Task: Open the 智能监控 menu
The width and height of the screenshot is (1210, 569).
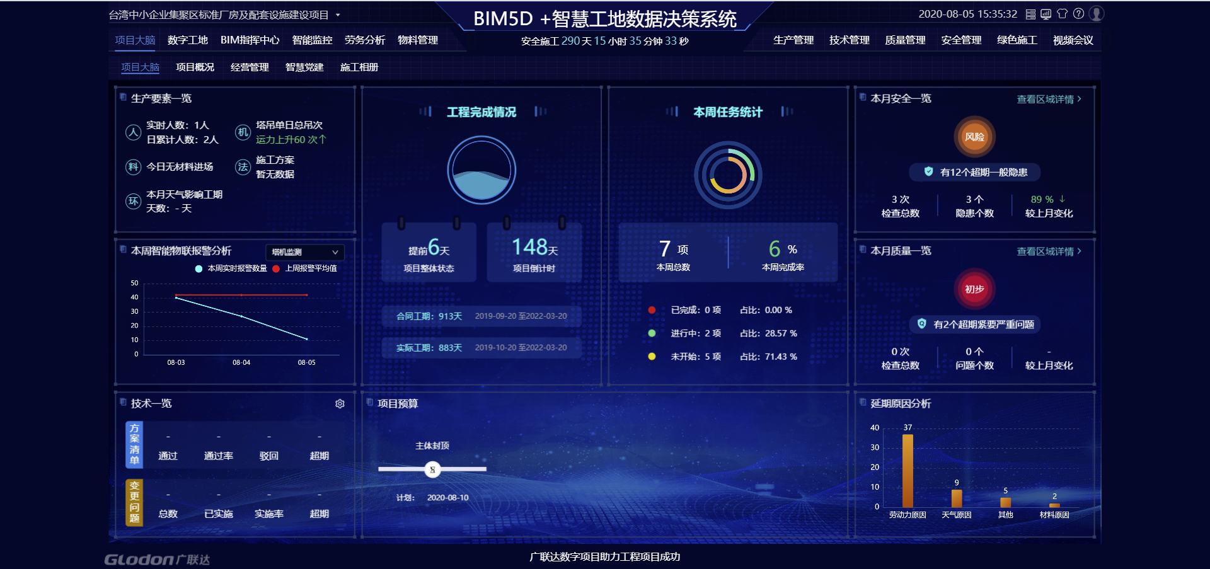Action: (x=312, y=40)
